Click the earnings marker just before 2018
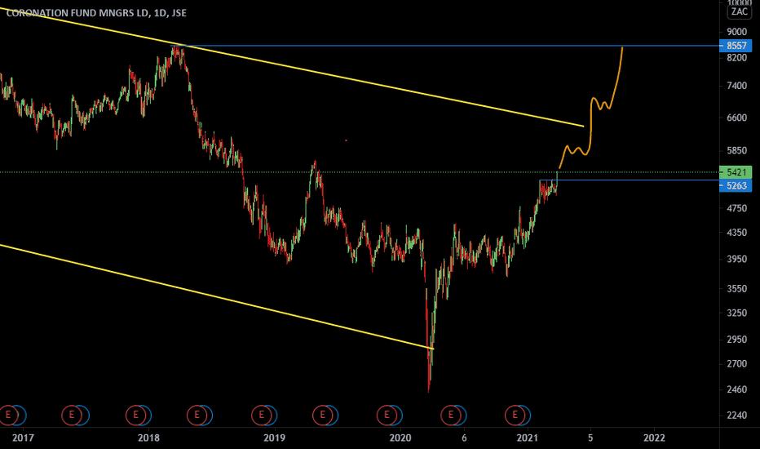760x449 pixels. pos(135,415)
